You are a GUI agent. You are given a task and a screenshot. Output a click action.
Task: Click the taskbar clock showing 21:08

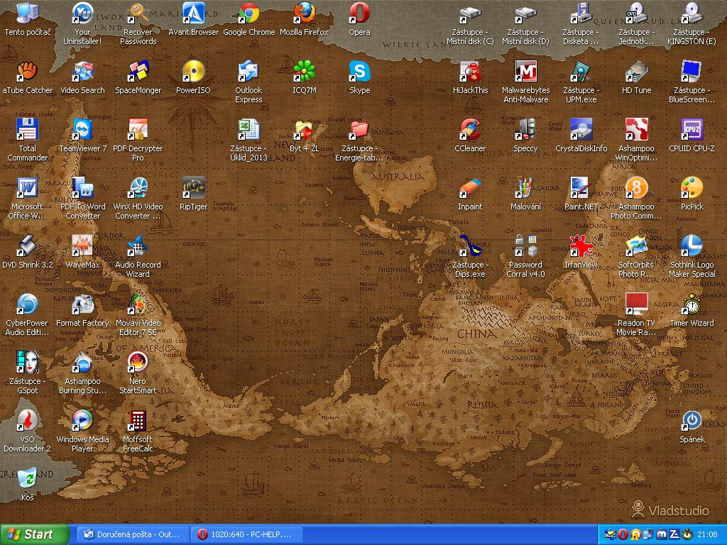click(x=707, y=535)
